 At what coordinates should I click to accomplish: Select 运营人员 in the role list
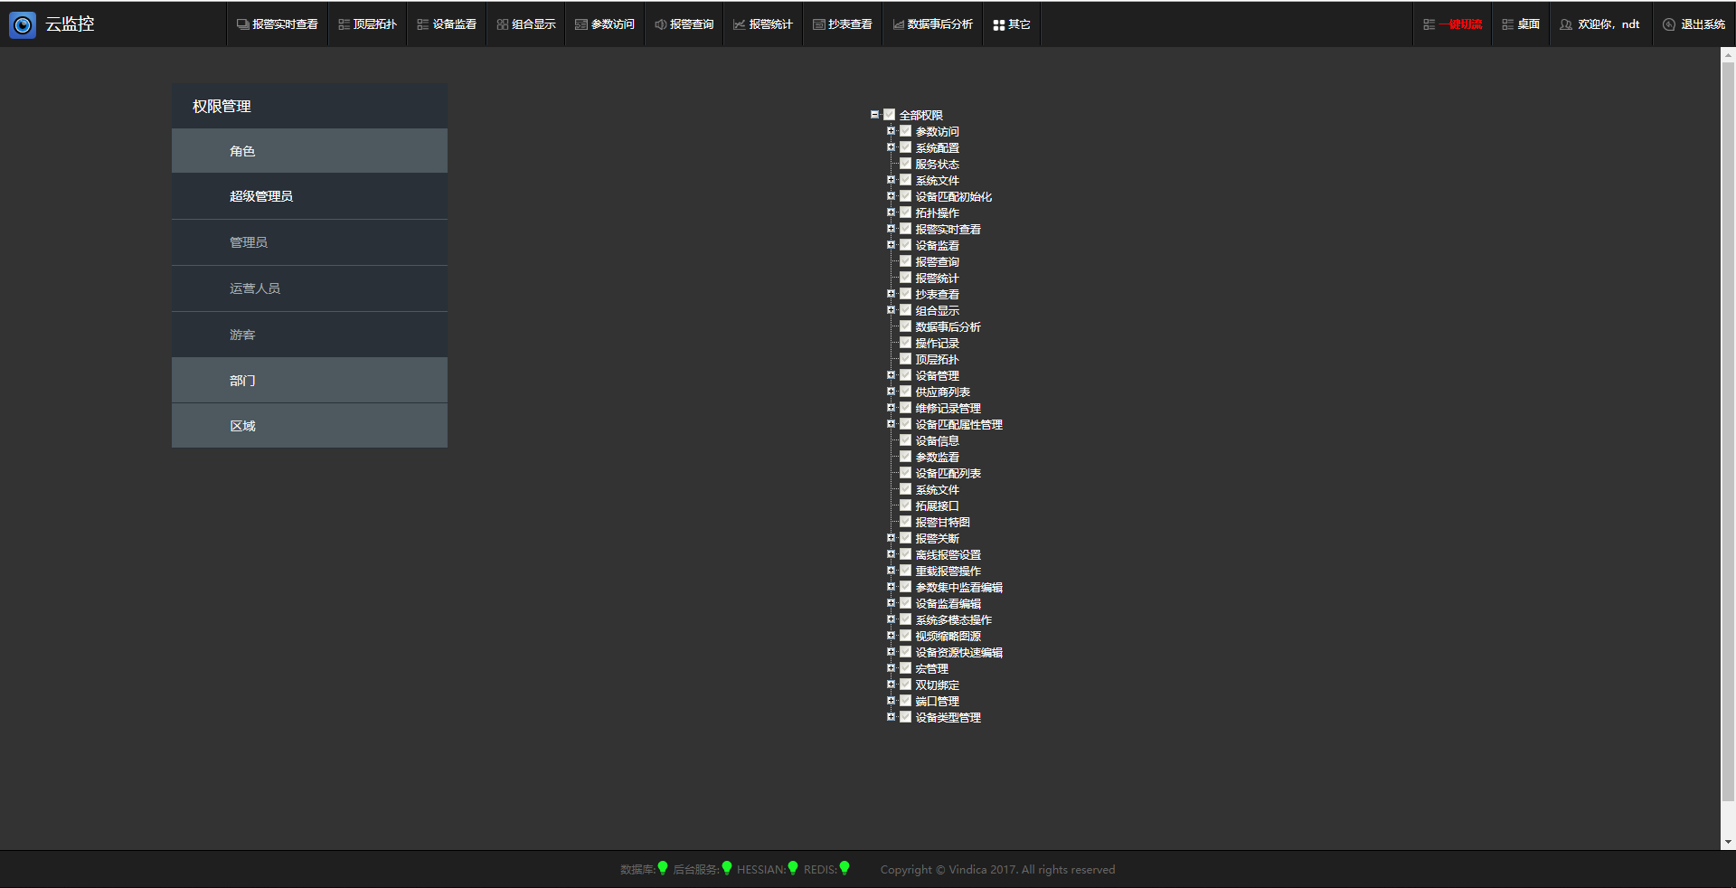[255, 288]
